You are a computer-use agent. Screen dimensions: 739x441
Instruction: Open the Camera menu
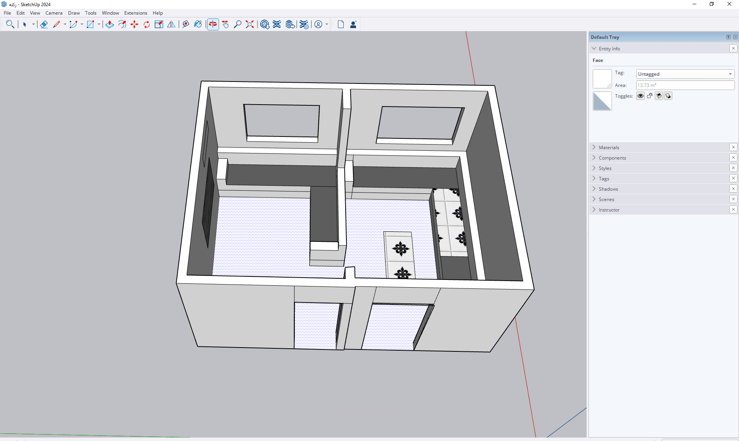pyautogui.click(x=54, y=13)
